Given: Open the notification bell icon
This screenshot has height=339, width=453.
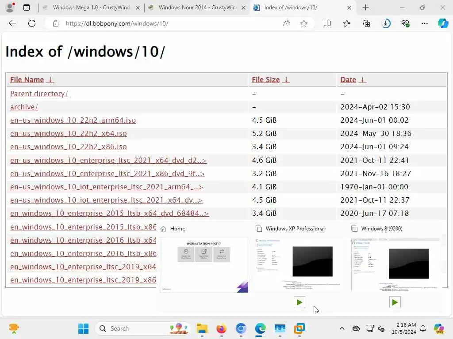Looking at the screenshot, I should coord(423,328).
